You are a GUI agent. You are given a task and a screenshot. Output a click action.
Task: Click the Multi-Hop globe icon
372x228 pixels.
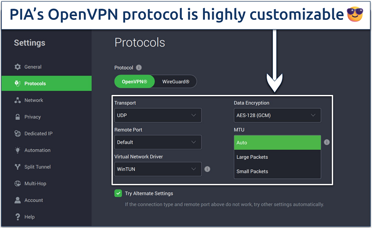[x=18, y=183]
